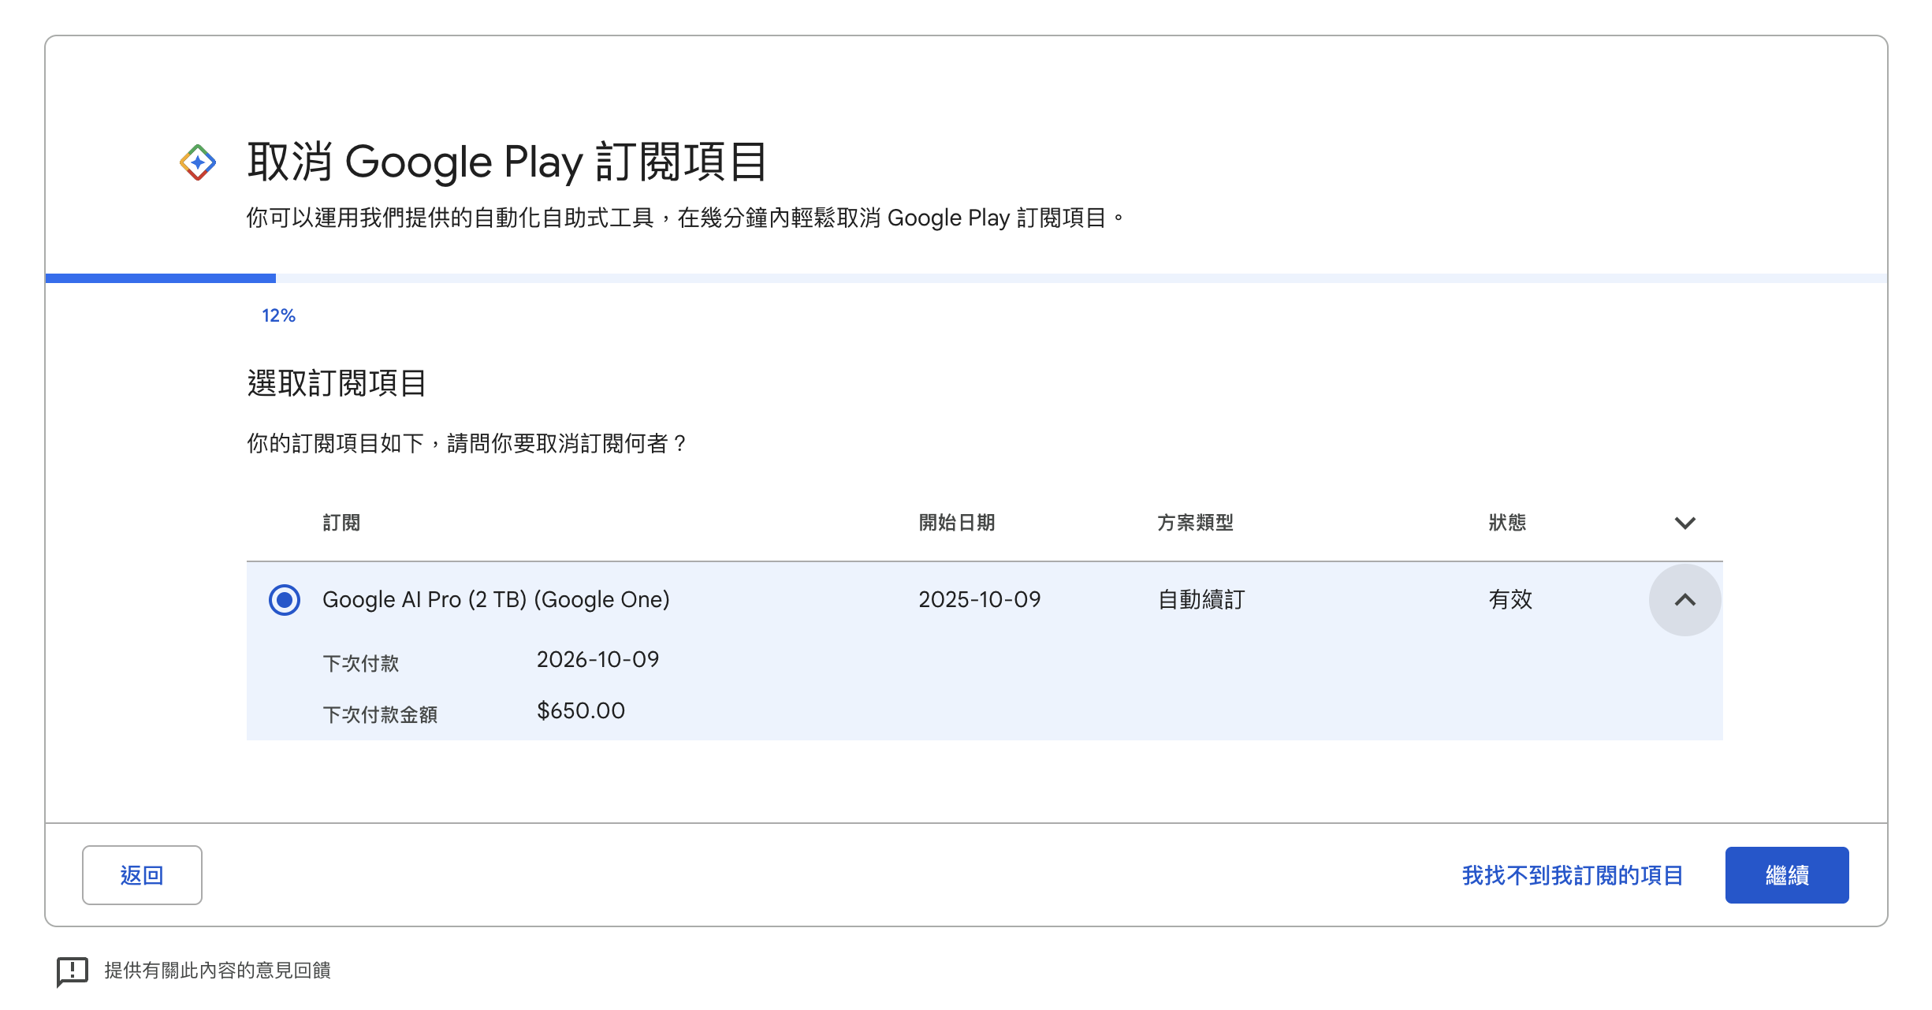
Task: Open the 提供有關此內容的意見回饋 feedback link
Action: (x=218, y=971)
